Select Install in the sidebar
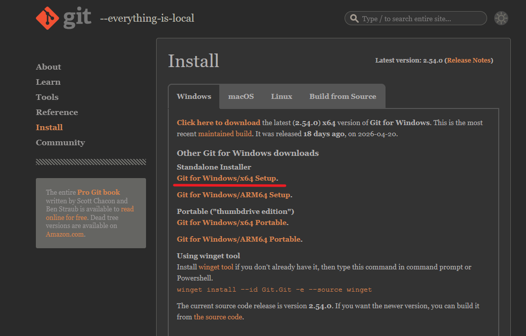Viewport: 526px width, 336px height. [50, 127]
